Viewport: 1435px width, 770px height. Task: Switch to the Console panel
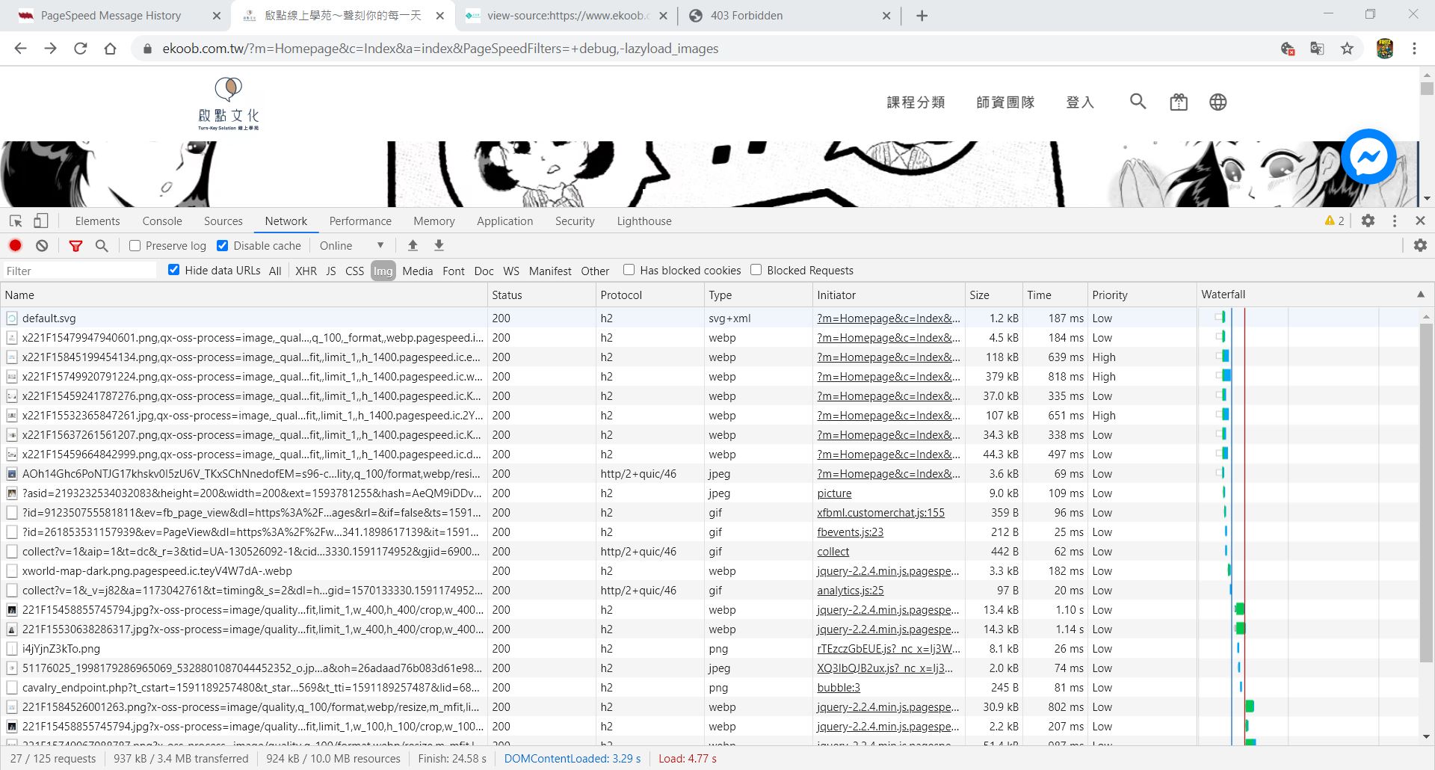162,221
